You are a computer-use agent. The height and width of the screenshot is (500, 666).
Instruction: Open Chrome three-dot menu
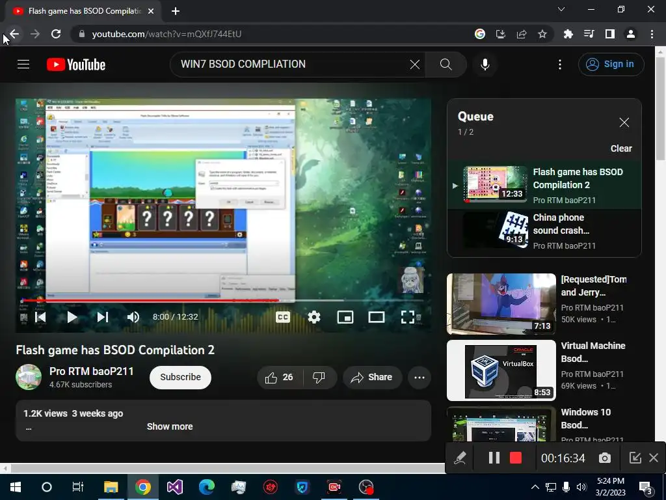click(x=652, y=34)
